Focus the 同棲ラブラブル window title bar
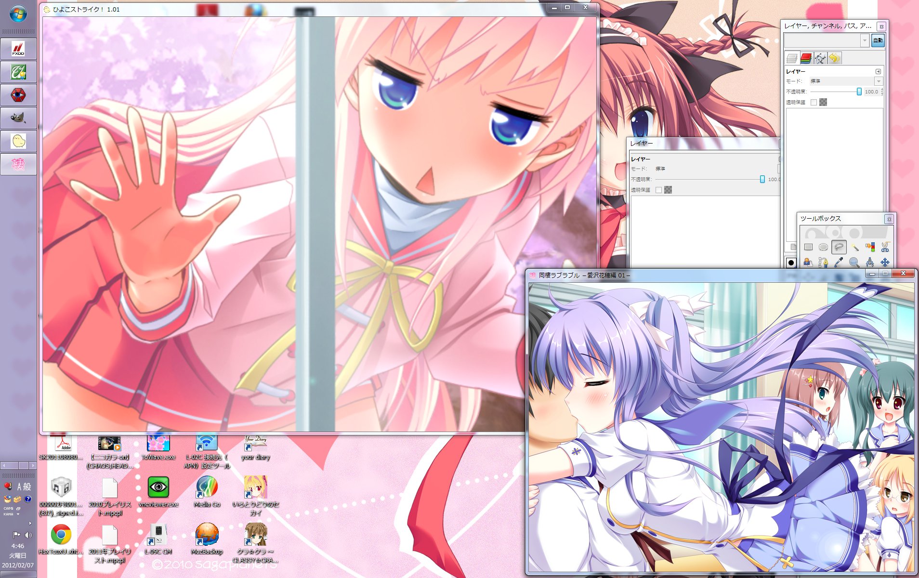Screen dimensions: 919x578 coord(696,275)
